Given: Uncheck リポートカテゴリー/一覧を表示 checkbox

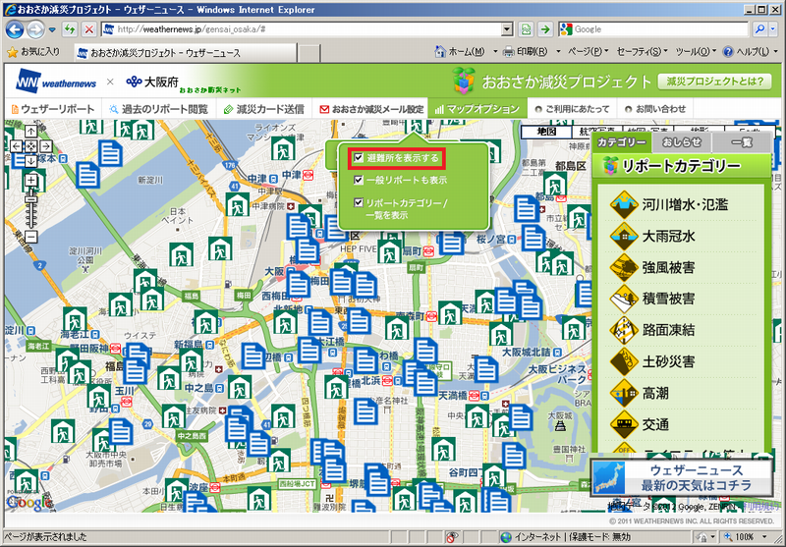Looking at the screenshot, I should pos(359,203).
